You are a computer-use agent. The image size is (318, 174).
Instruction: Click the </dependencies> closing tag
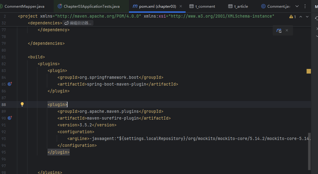[x=46, y=43]
